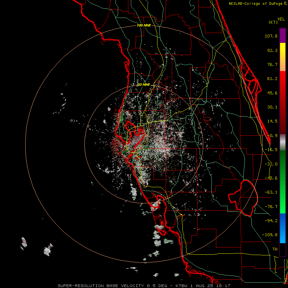
Task: Select the 92.3 velocity scale value
Action: click(x=272, y=50)
